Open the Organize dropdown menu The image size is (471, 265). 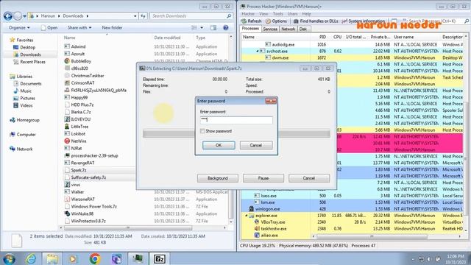pyautogui.click(x=19, y=28)
